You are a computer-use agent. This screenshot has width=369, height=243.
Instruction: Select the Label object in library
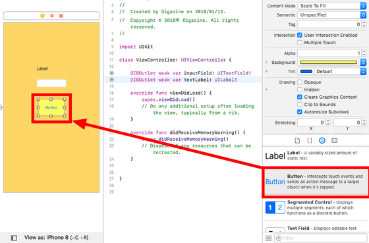click(x=316, y=155)
